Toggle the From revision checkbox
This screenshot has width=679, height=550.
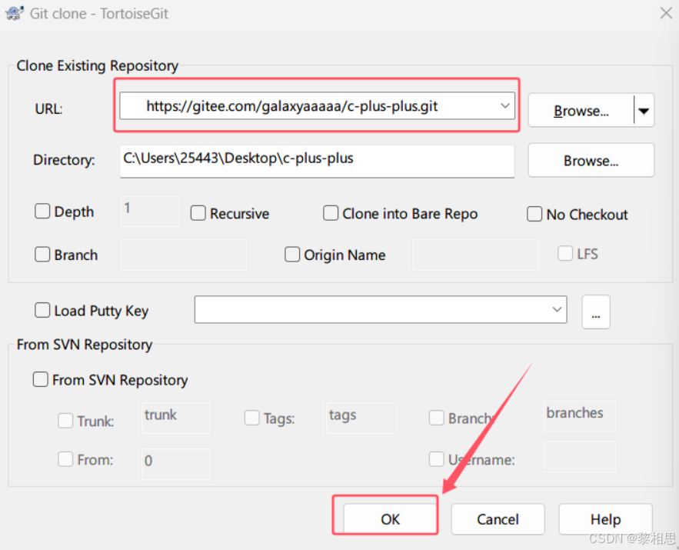click(x=65, y=459)
